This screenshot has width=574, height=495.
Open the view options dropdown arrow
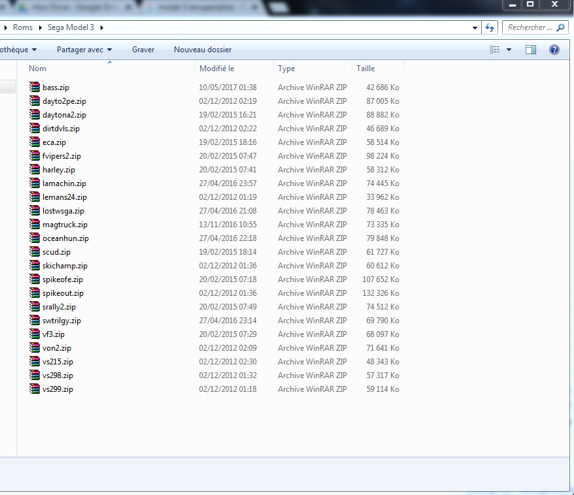[509, 50]
